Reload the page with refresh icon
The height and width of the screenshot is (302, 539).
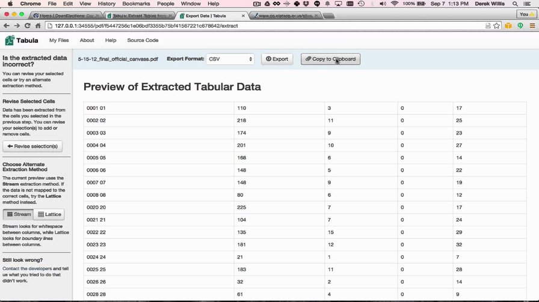[x=28, y=26]
